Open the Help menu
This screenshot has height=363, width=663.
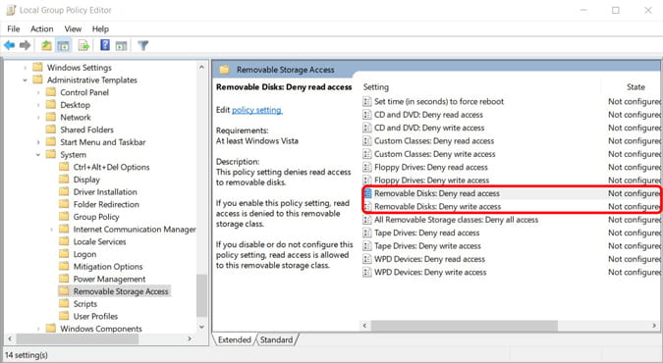click(x=100, y=28)
